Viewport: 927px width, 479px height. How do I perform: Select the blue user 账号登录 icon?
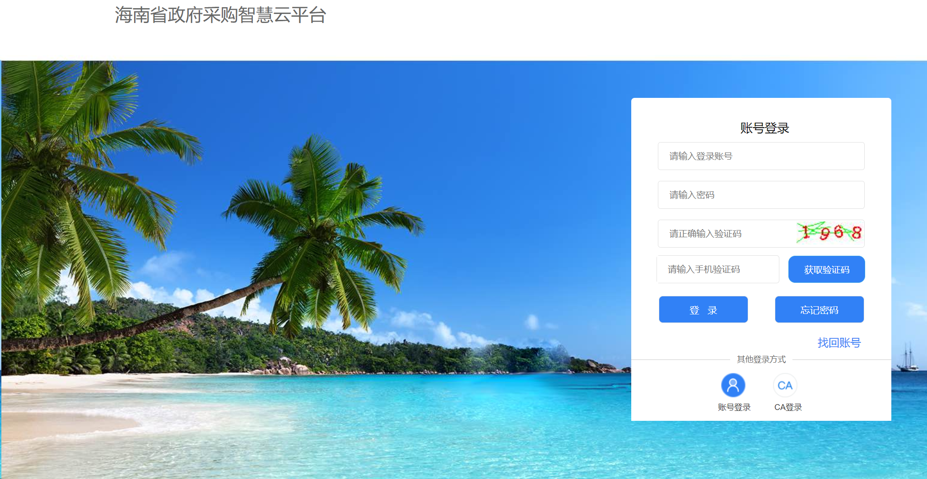(x=733, y=385)
